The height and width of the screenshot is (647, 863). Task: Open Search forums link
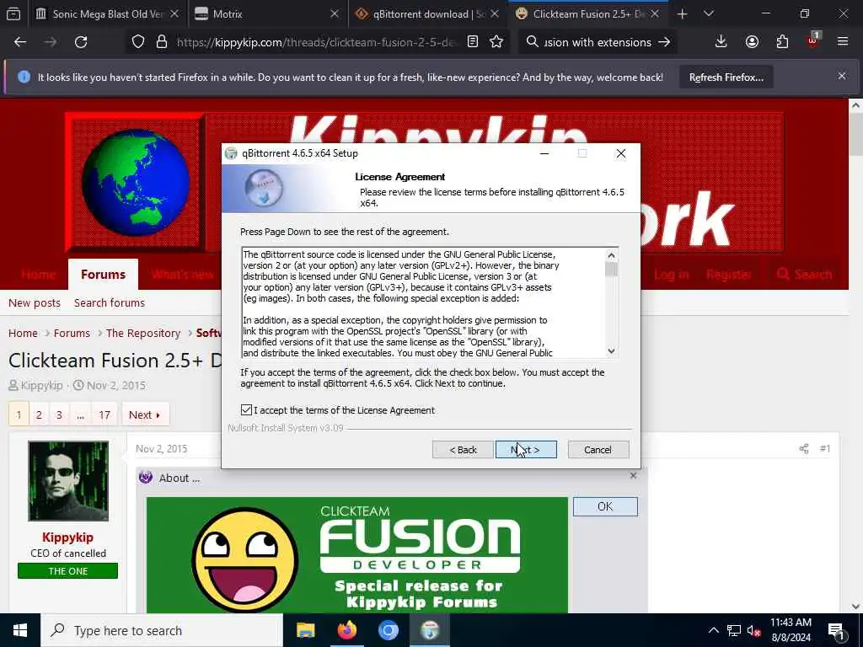109,302
